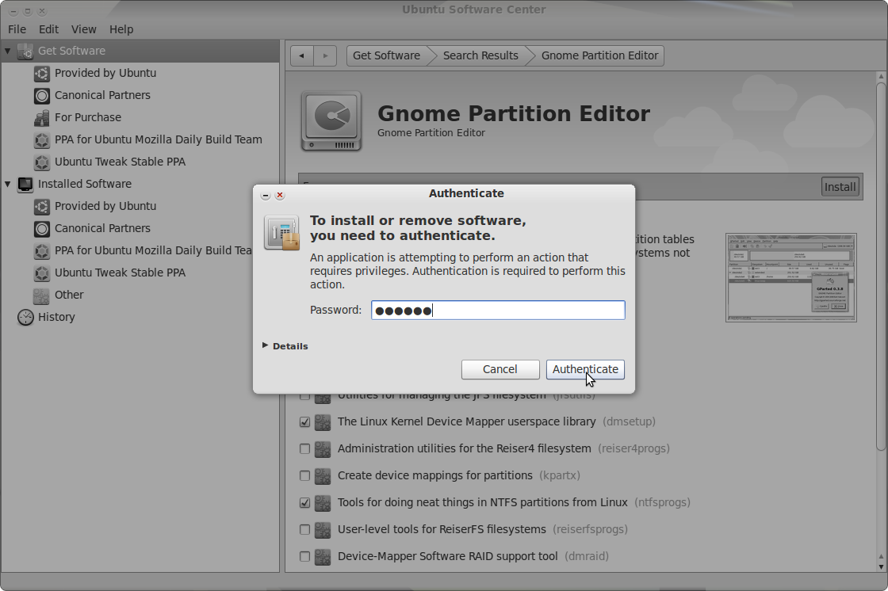The height and width of the screenshot is (591, 888).
Task: Click Ubuntu Tweak Stable PPA icon under Installed Software
Action: pos(42,273)
